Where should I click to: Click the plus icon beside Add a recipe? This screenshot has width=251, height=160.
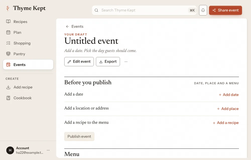pyautogui.click(x=214, y=123)
